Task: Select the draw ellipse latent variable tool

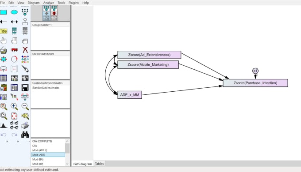Action: tap(14, 12)
